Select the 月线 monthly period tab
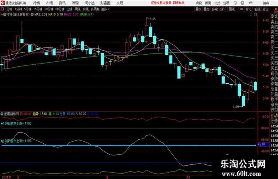The width and height of the screenshot is (278, 179). [86, 9]
